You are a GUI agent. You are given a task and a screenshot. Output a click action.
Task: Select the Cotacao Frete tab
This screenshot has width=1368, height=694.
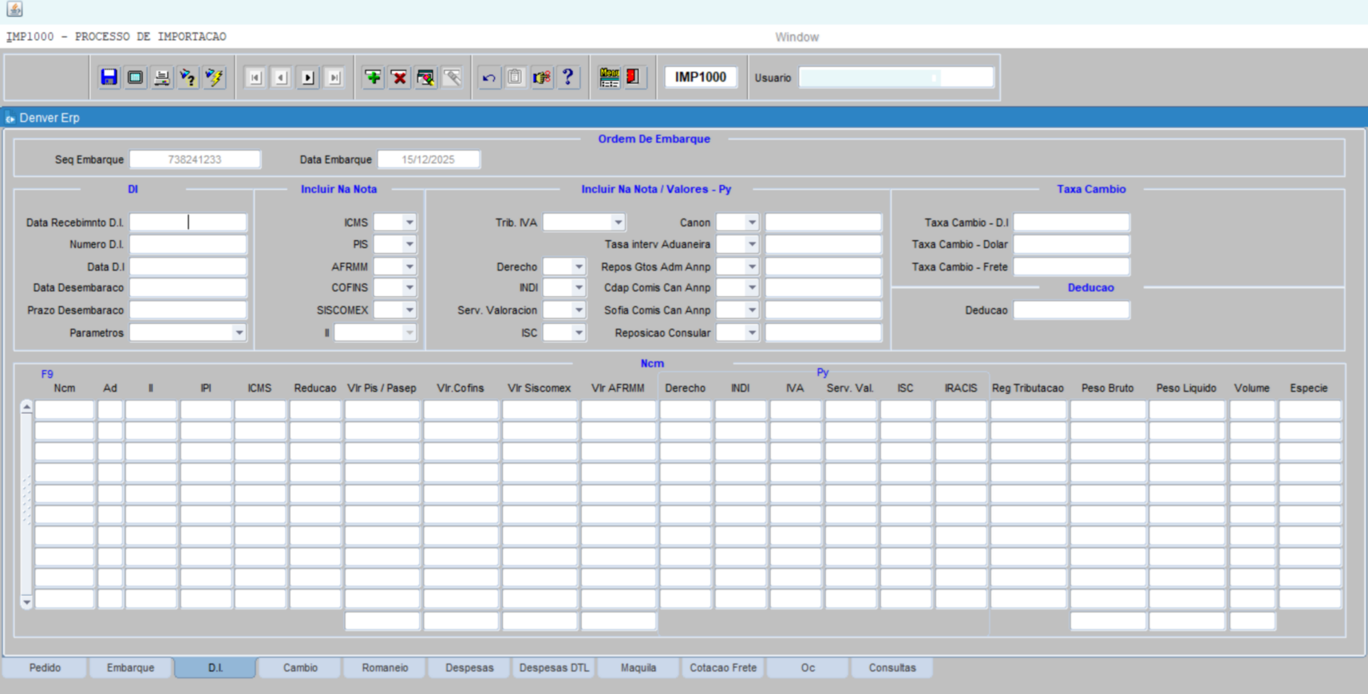click(x=722, y=668)
